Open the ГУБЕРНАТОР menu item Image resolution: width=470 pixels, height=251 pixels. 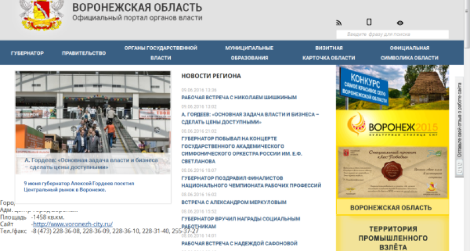[x=27, y=53]
